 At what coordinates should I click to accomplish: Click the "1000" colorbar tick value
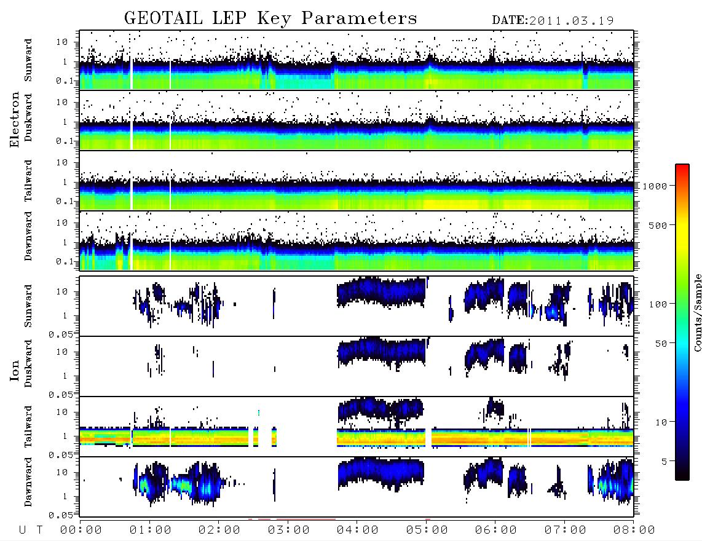pos(655,186)
